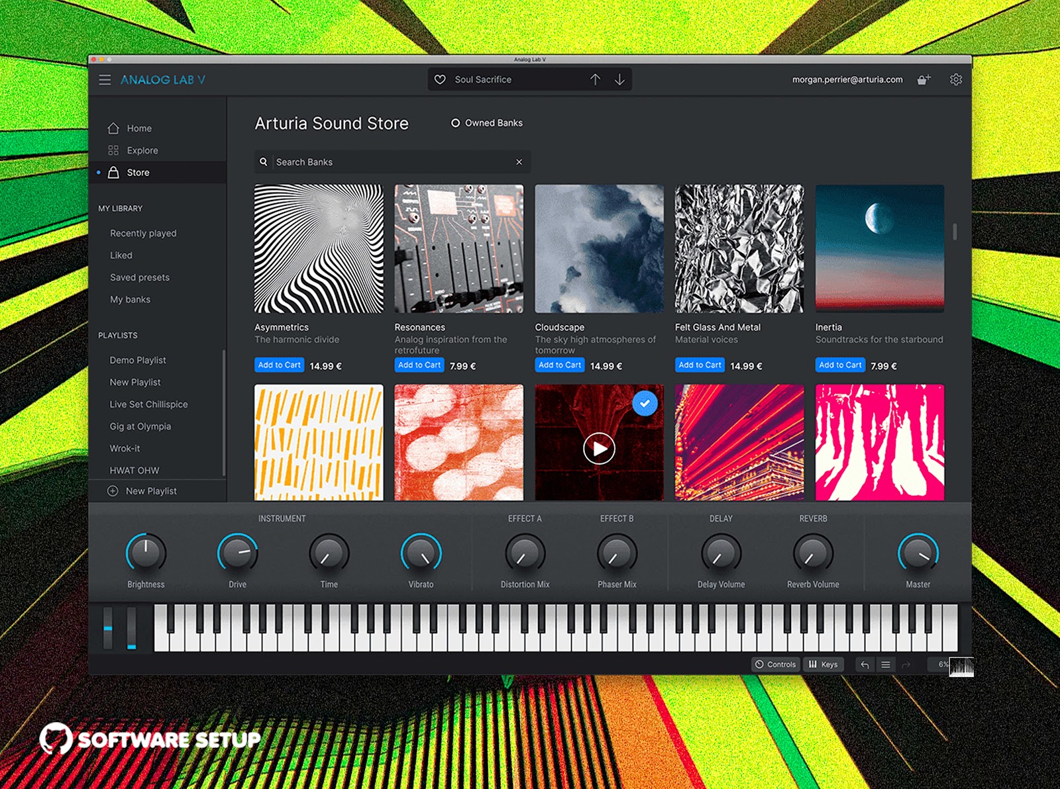Click the Master volume knob
Screen dimensions: 1060x789
(x=918, y=553)
